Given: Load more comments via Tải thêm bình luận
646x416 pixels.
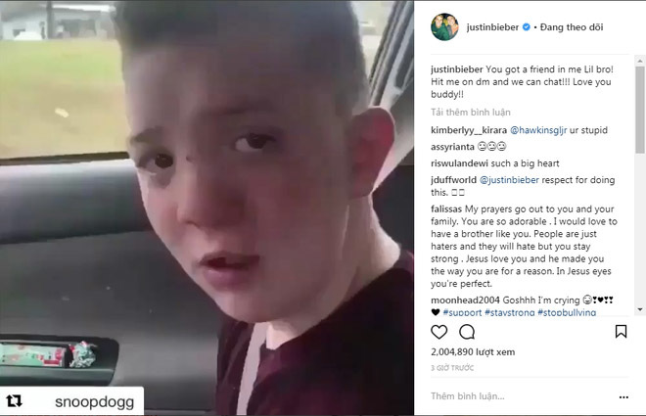Looking at the screenshot, I should pyautogui.click(x=471, y=112).
